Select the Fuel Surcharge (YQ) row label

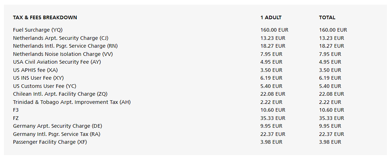click(38, 30)
